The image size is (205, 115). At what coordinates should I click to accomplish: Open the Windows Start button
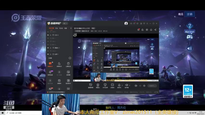(x=3, y=113)
